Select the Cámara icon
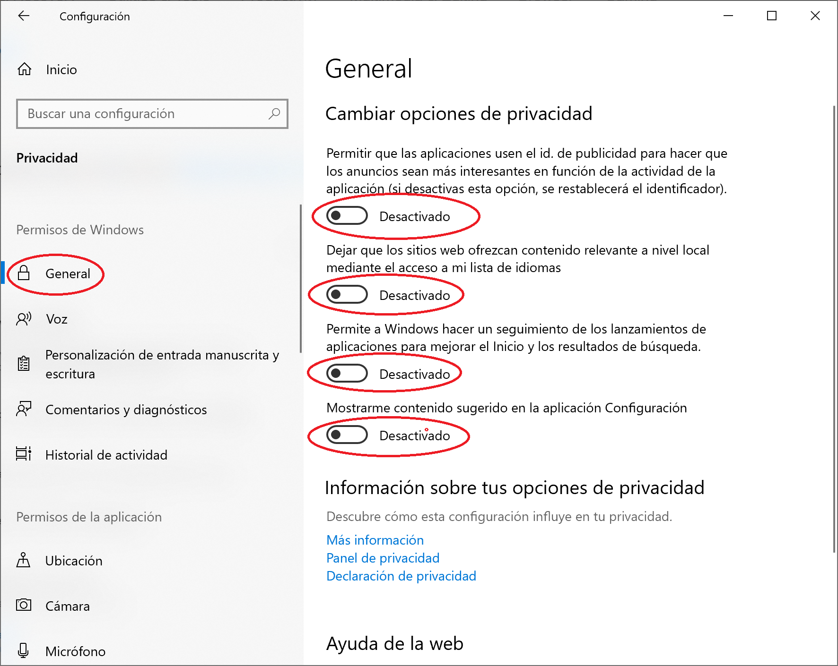The height and width of the screenshot is (666, 838). [x=25, y=606]
